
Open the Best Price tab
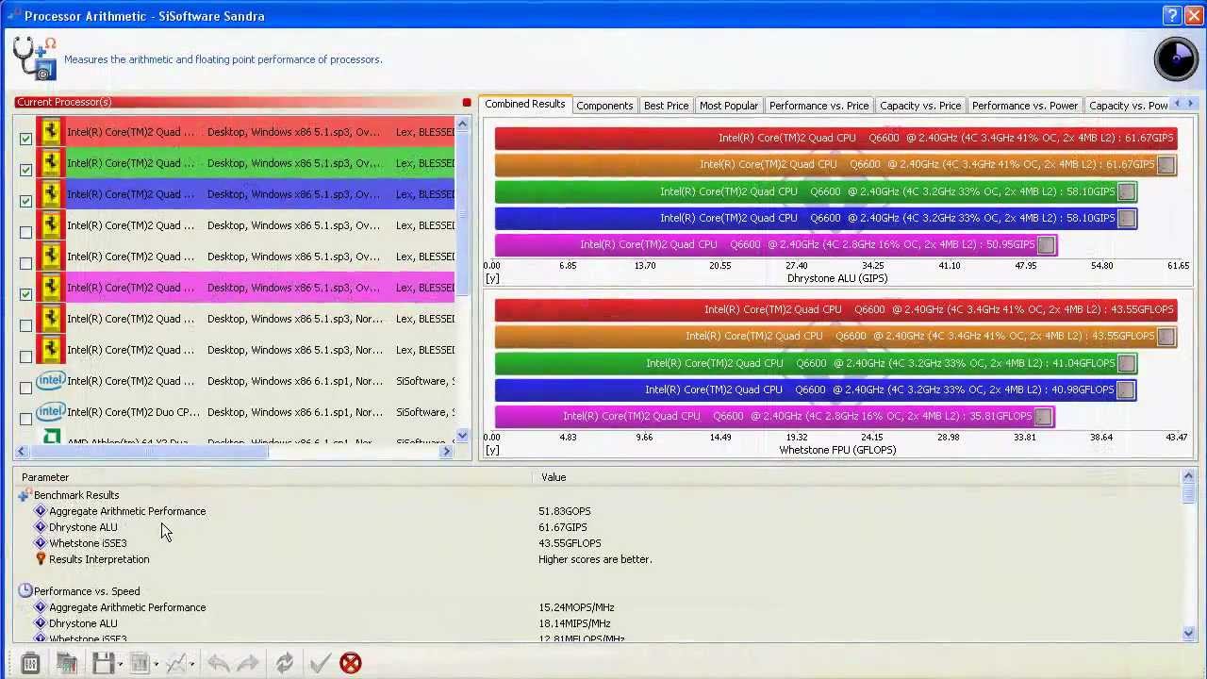coord(666,106)
